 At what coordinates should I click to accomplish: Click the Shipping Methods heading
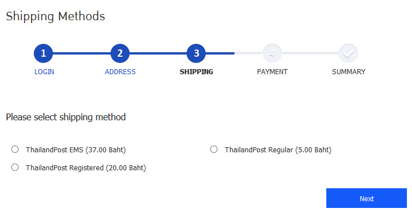point(55,16)
